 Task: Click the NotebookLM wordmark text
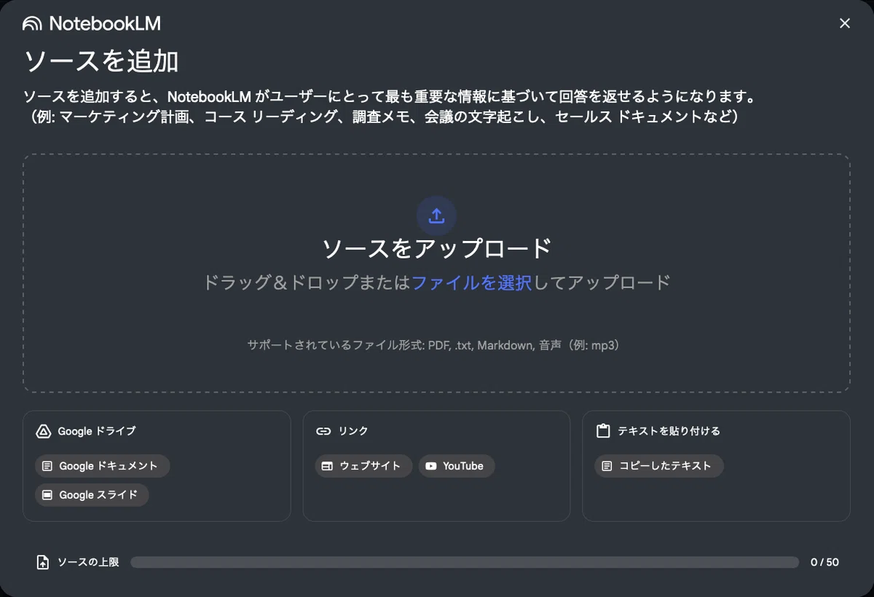[x=105, y=24]
